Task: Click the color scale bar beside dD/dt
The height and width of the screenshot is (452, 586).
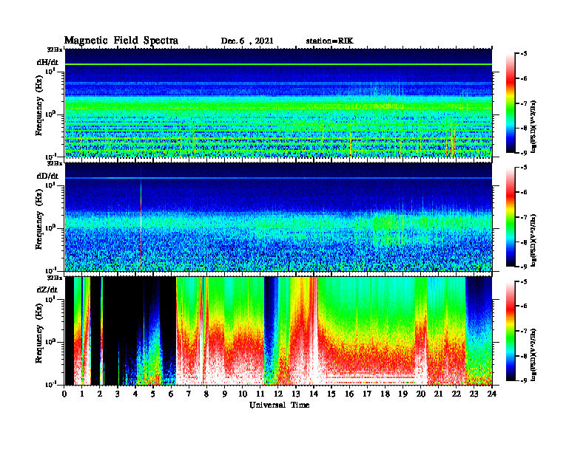Action: 511,217
